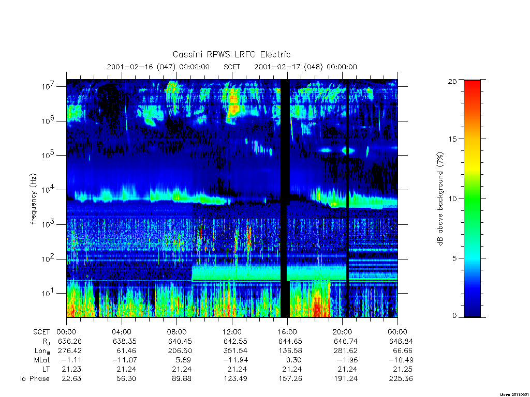The image size is (530, 397).
Task: Click colorbar tick label "10"
Action: 452,198
